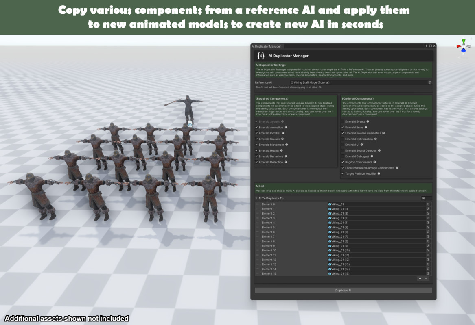Click the minus icon to remove list element
Image resolution: width=475 pixels, height=325 pixels.
pos(426,279)
